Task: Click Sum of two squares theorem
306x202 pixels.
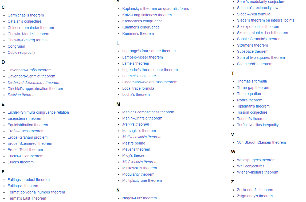Action: coord(261,57)
